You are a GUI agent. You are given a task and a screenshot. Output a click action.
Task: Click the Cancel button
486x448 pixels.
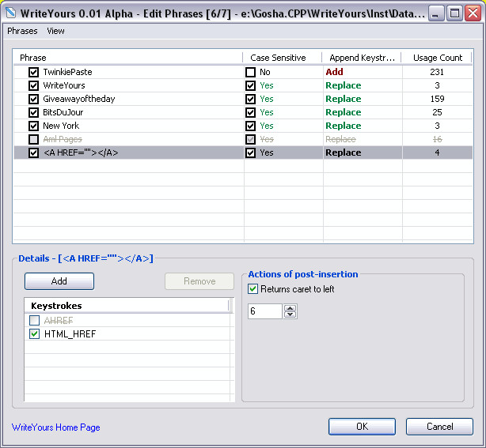point(439,427)
